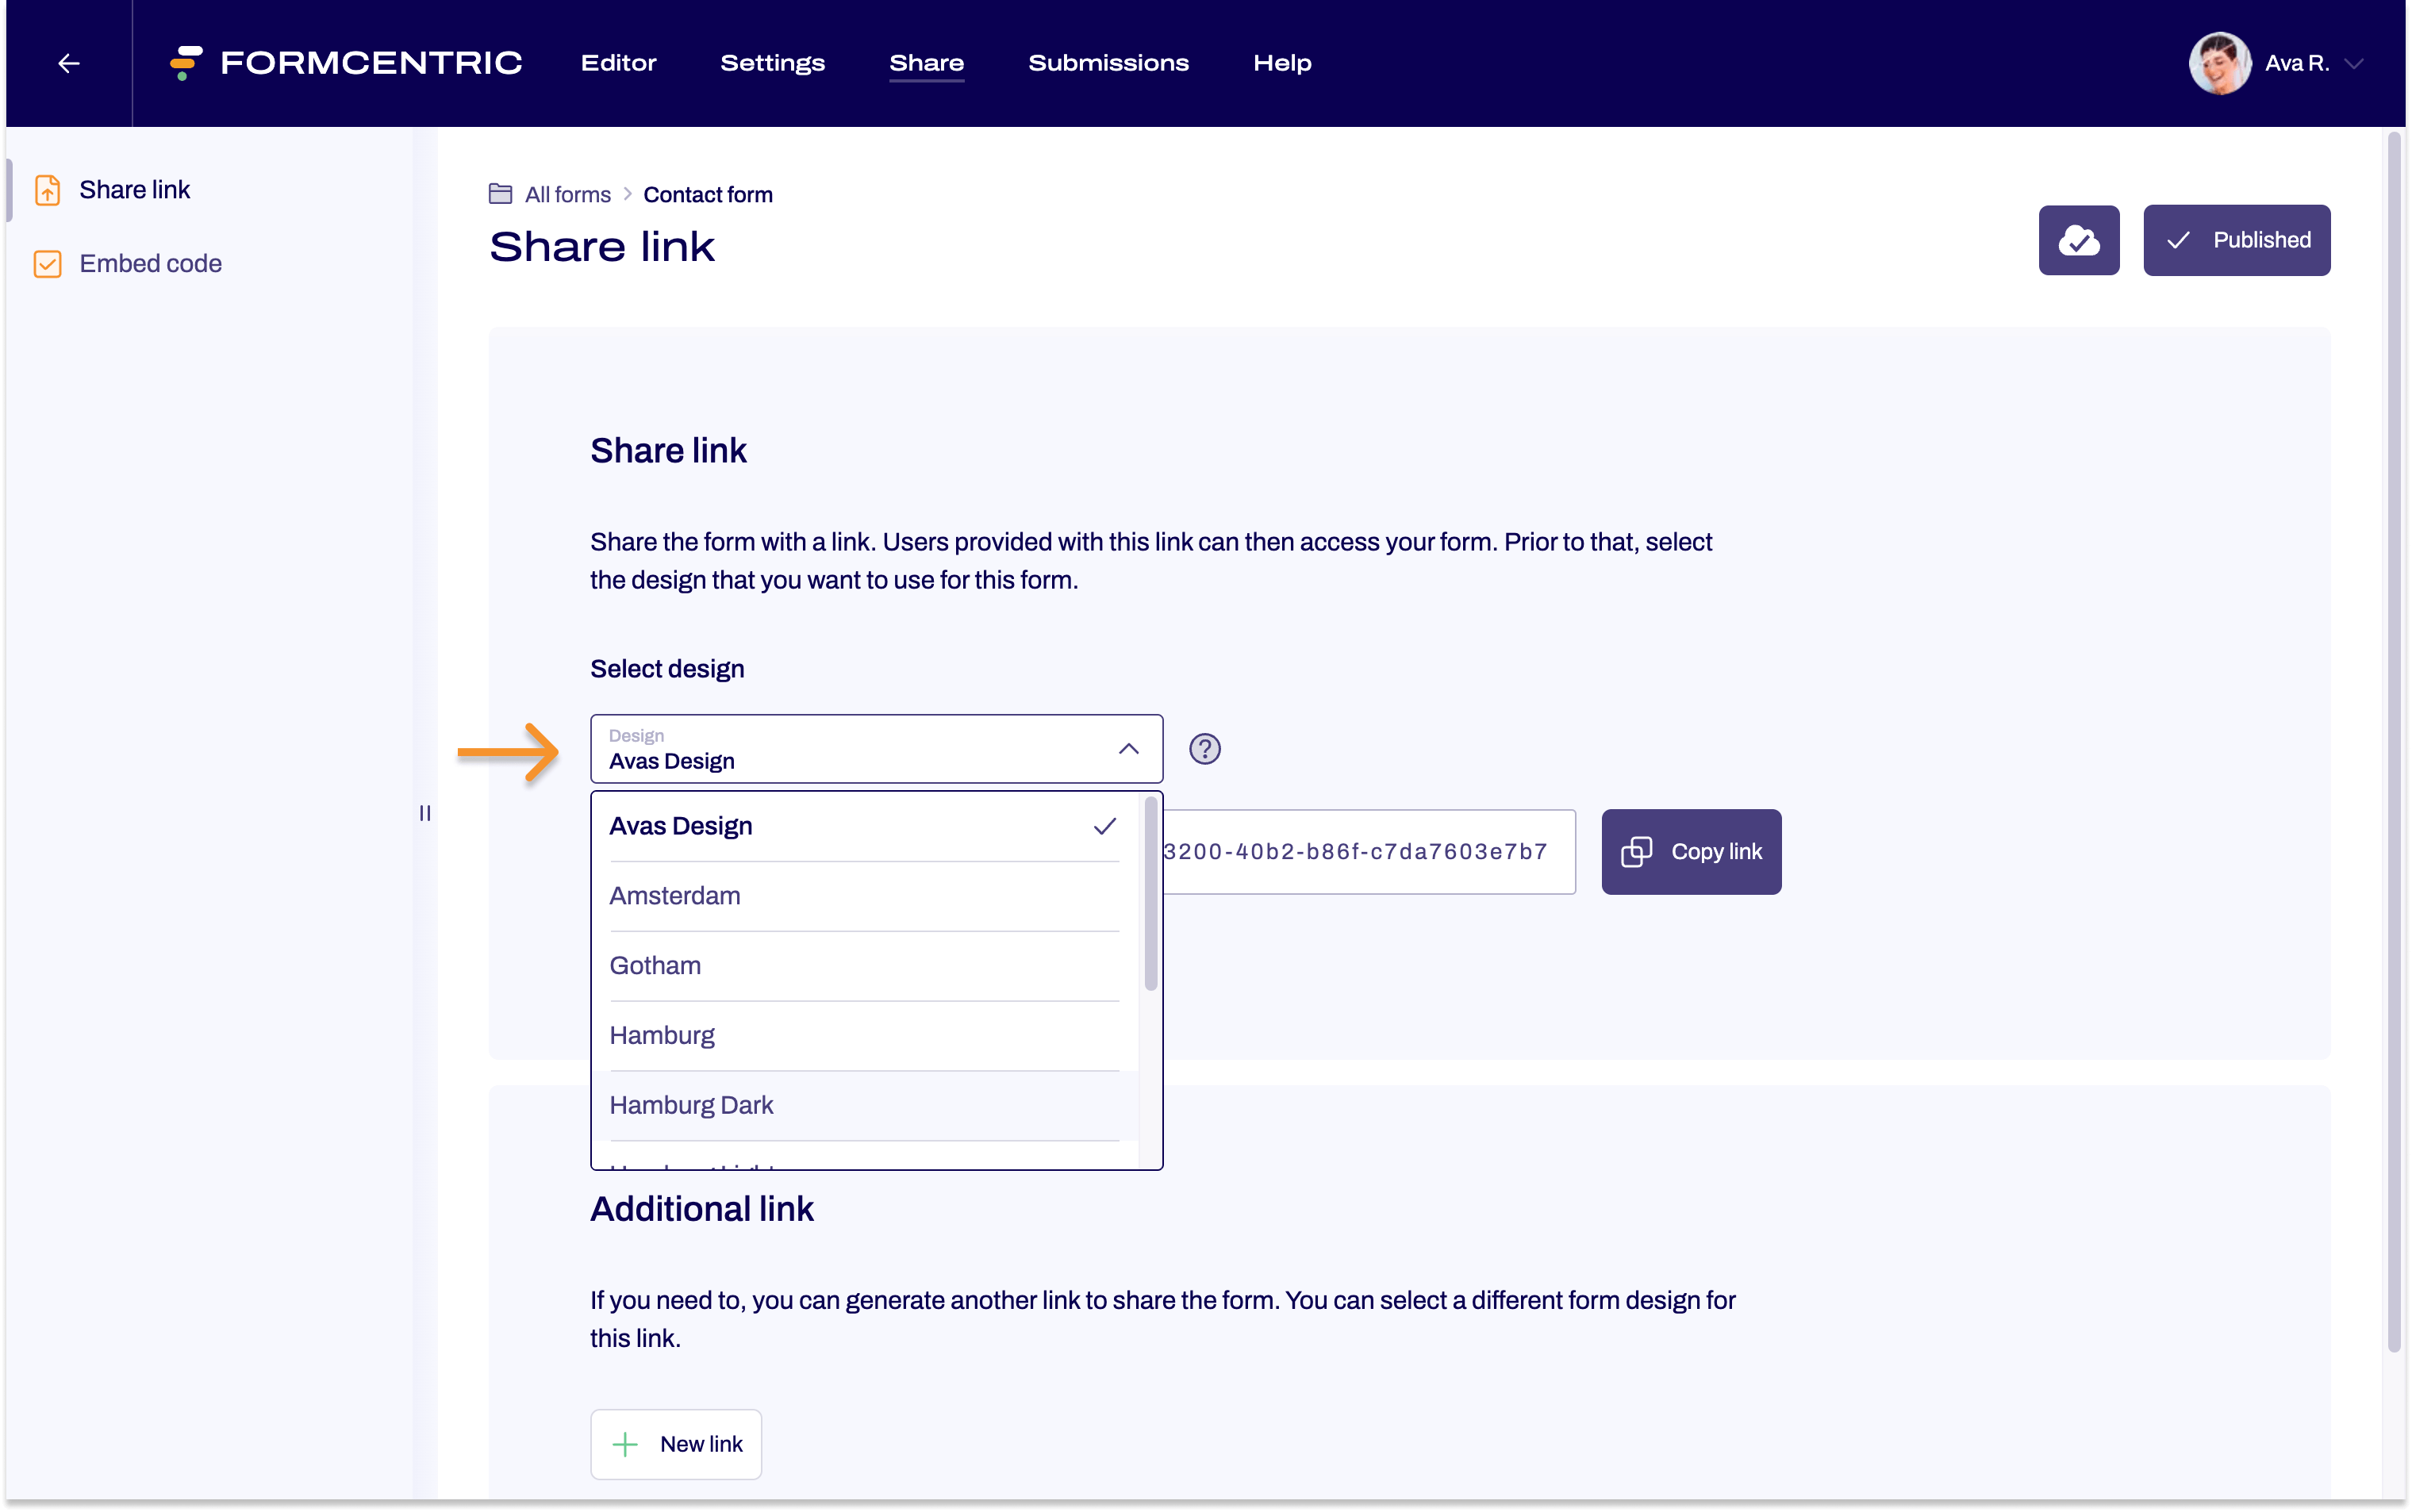Switch to the Submissions tab
The width and height of the screenshot is (2412, 1512).
tap(1108, 62)
